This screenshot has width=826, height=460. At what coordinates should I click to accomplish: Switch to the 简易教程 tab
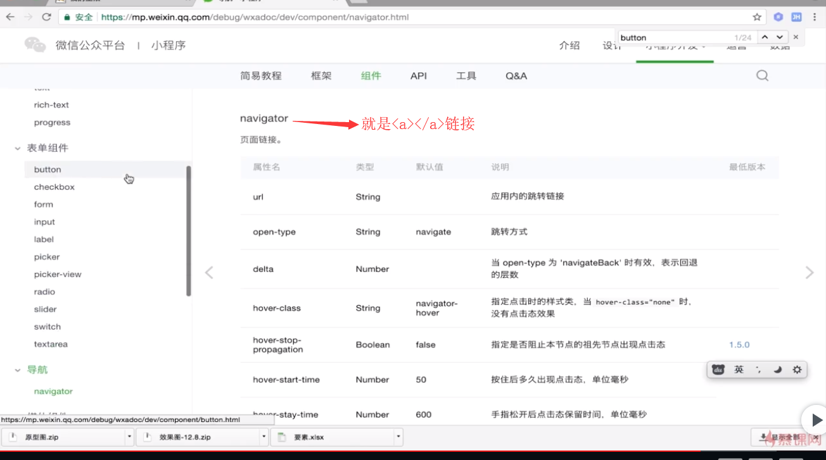click(x=261, y=75)
